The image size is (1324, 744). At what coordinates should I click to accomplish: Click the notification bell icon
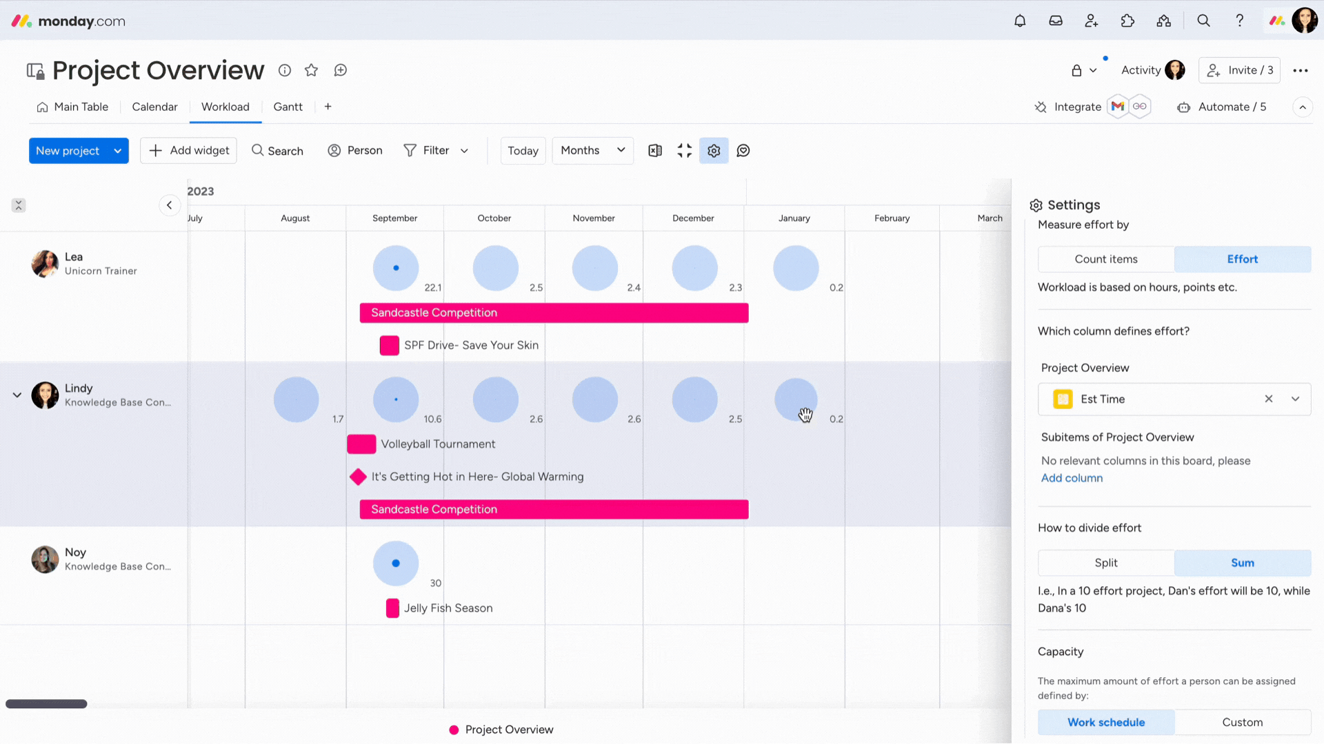1019,20
